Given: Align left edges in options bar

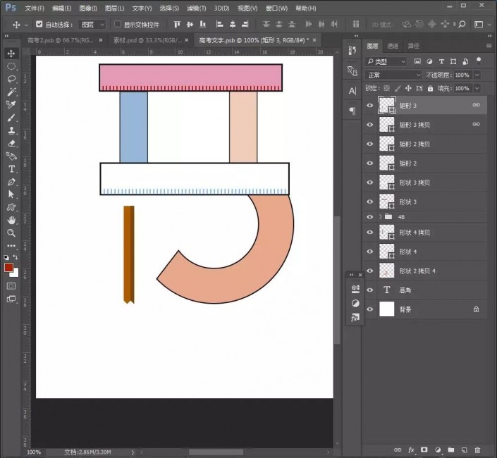Looking at the screenshot, I should click(219, 25).
